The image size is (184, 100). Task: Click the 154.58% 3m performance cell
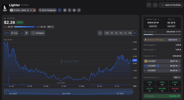pos(162,89)
